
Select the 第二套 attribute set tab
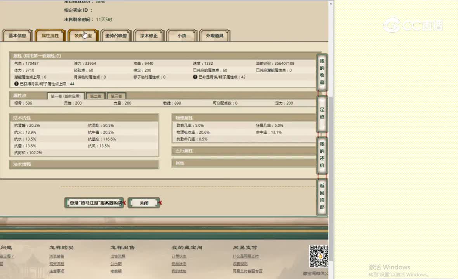[x=96, y=96]
